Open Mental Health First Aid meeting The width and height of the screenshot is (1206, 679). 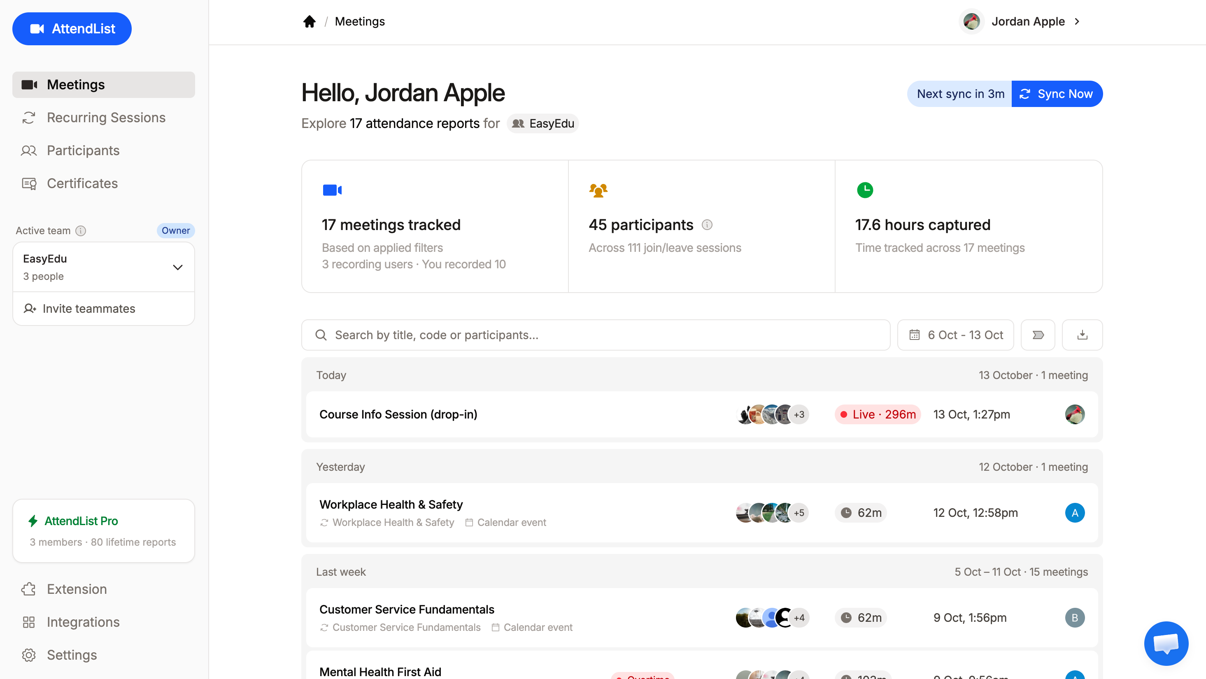click(702, 665)
